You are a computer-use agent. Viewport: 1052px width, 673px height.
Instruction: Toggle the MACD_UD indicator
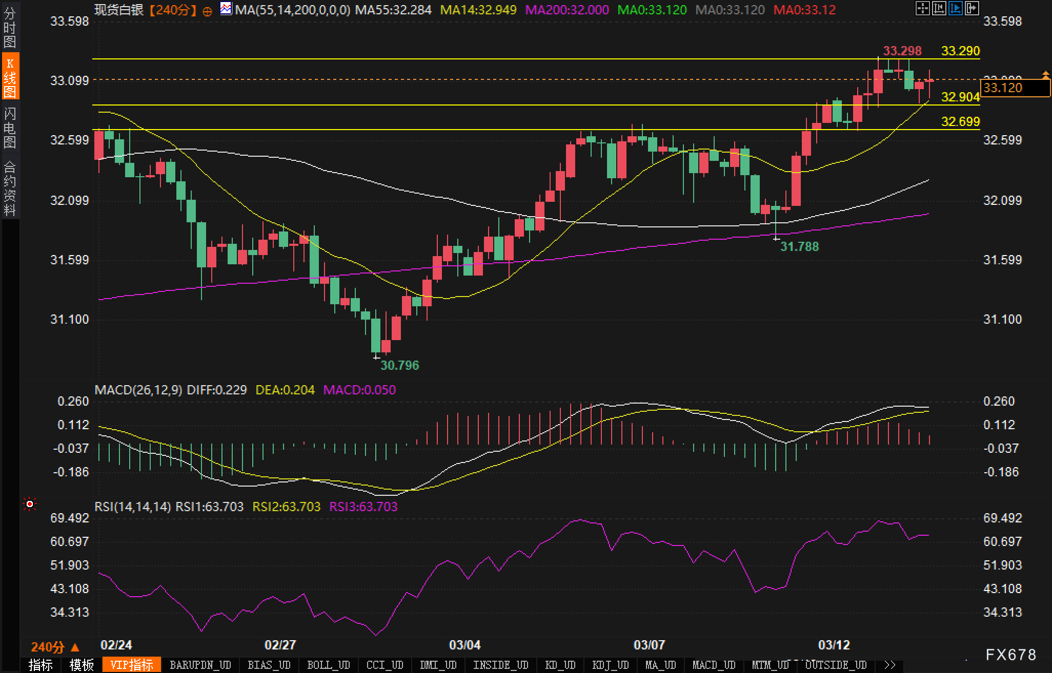coord(714,665)
